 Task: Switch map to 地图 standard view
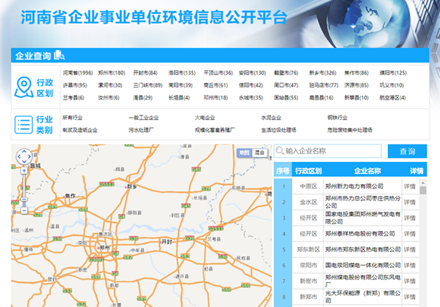[x=244, y=152]
